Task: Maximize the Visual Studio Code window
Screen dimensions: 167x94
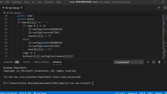Action: click(x=163, y=2)
